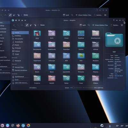Click Delete in the back Dolphin window toolbar
Image resolution: width=128 pixels, height=128 pixels.
(x=98, y=15)
